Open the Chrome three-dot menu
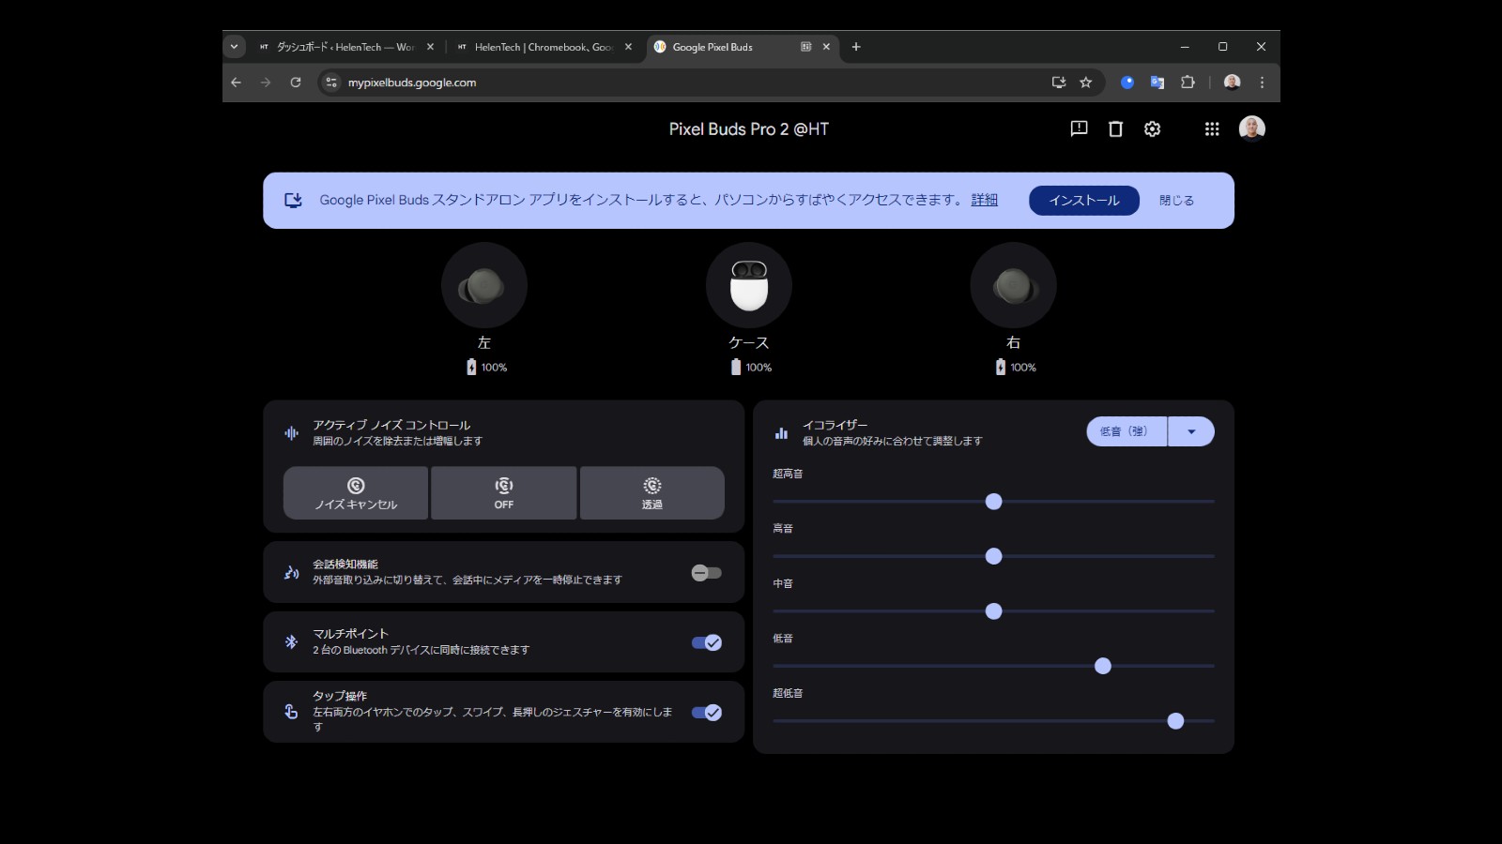The height and width of the screenshot is (844, 1502). pos(1262,83)
